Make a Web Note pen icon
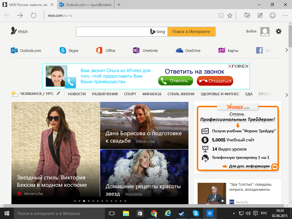This screenshot has height=219, width=292. point(260,15)
